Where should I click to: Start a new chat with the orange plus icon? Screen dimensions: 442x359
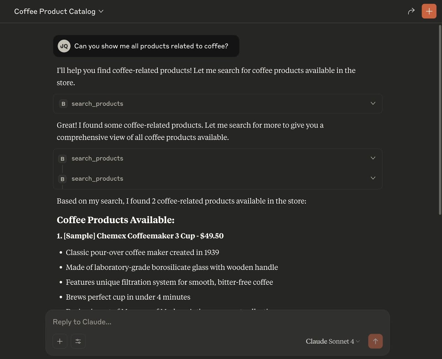(x=429, y=11)
